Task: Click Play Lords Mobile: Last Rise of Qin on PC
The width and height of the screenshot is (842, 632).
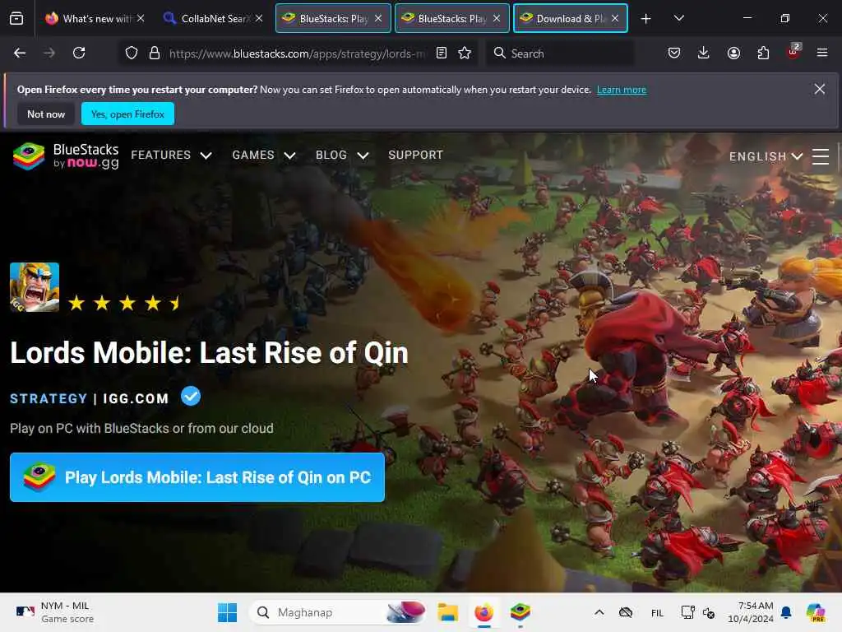Action: [197, 477]
